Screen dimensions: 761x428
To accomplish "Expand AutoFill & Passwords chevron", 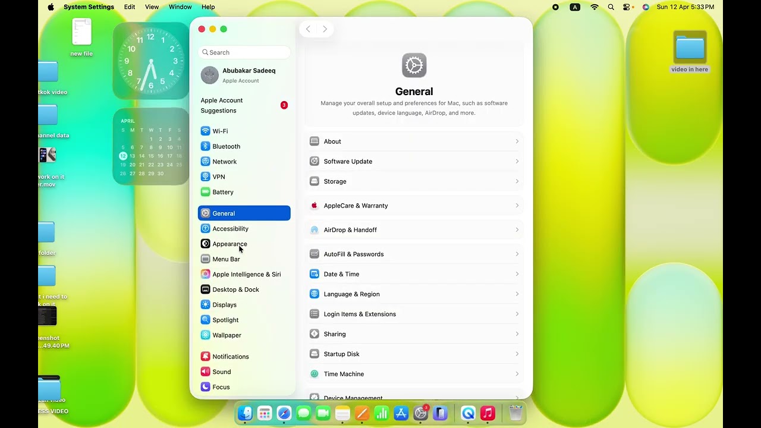I will click(517, 254).
